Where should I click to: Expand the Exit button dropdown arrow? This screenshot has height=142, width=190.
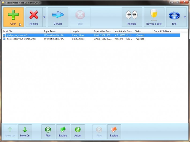185,17
